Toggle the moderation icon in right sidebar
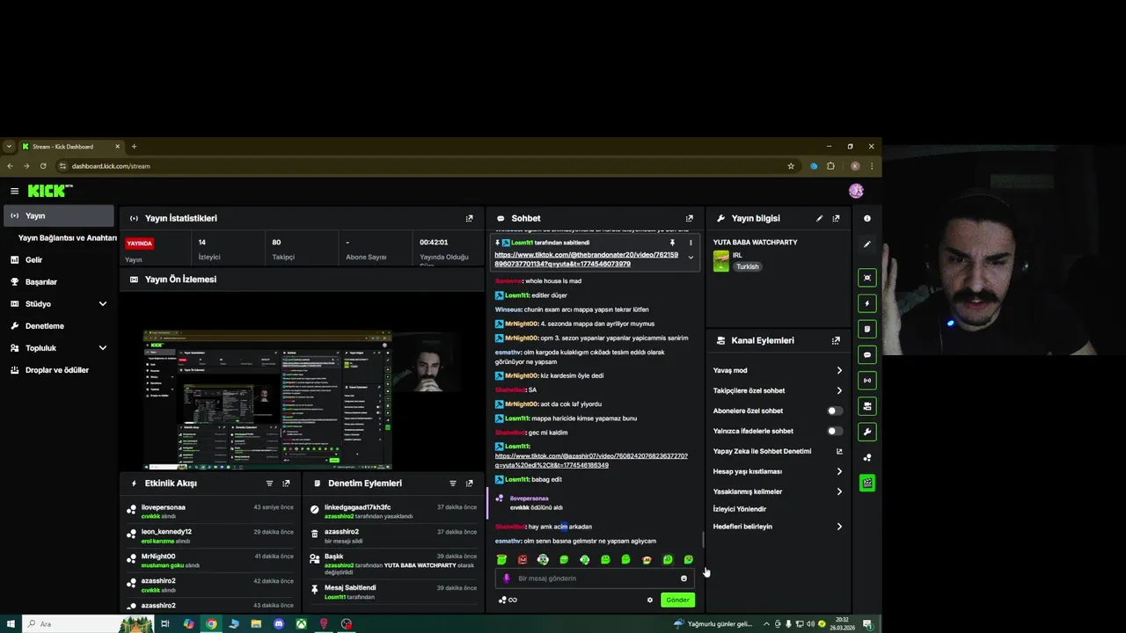 pos(867,406)
